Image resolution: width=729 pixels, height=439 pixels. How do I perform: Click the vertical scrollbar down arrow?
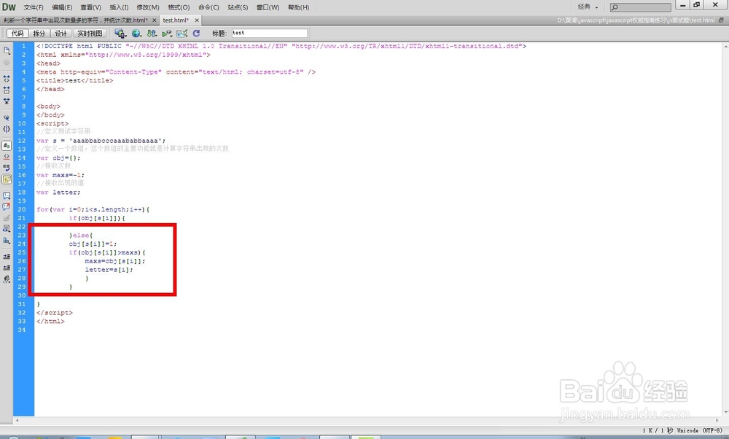725,412
